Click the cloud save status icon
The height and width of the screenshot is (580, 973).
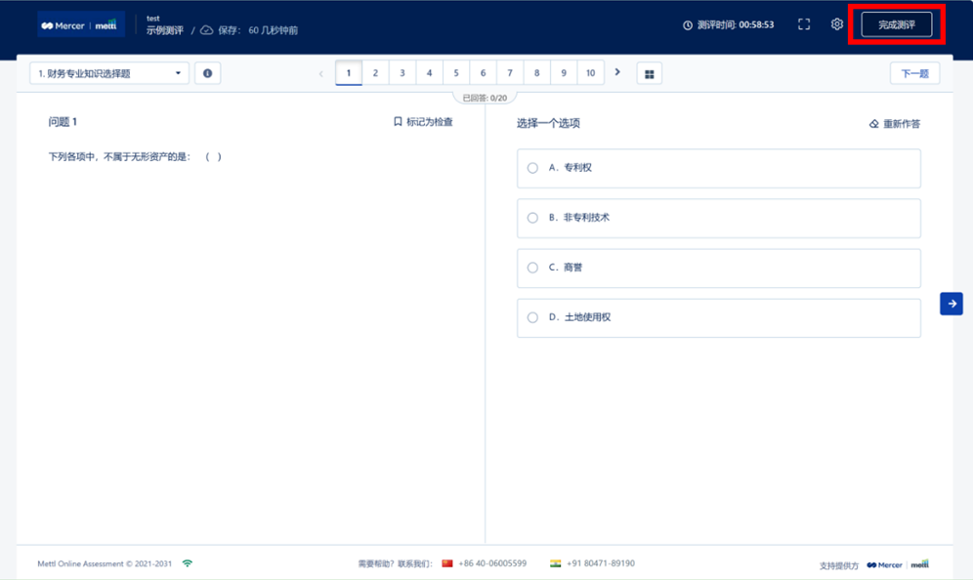point(207,30)
